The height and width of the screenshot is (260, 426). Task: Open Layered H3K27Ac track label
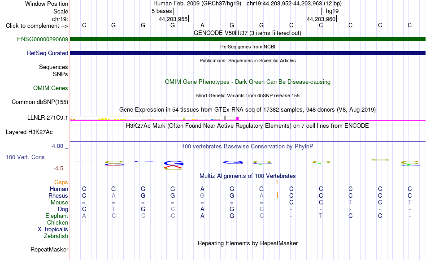29,132
